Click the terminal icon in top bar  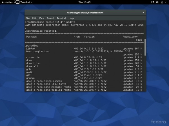(x=17, y=2)
